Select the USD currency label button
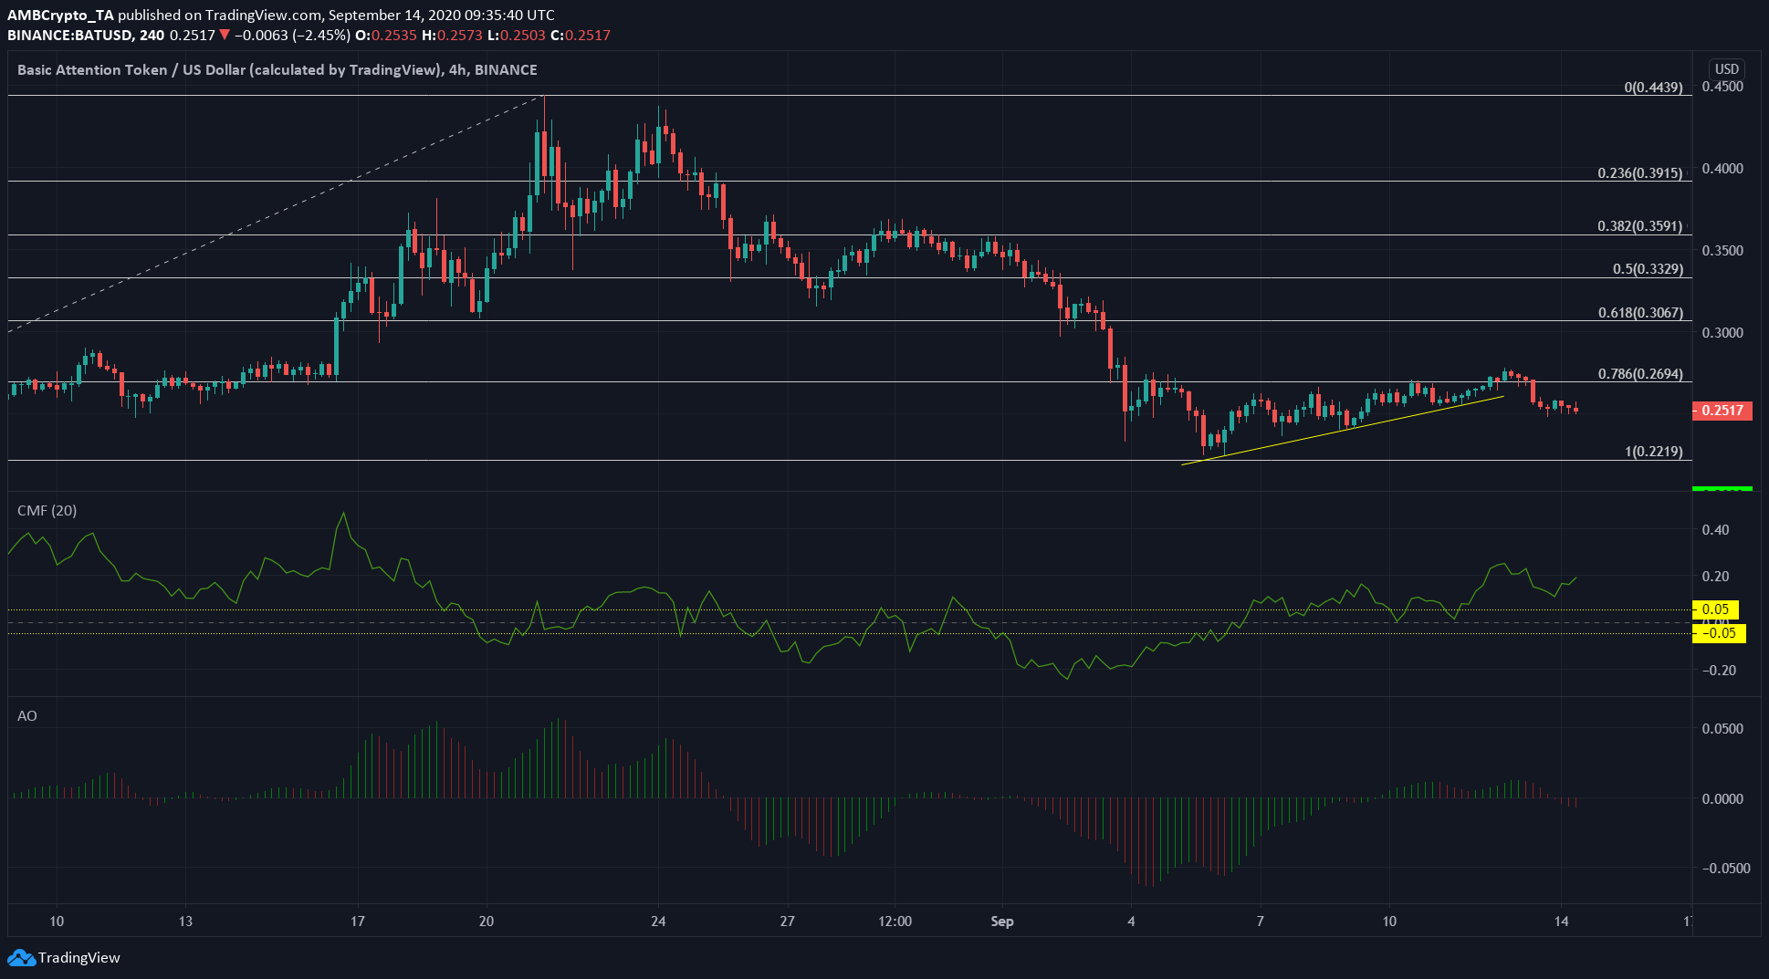Image resolution: width=1769 pixels, height=979 pixels. (x=1726, y=69)
